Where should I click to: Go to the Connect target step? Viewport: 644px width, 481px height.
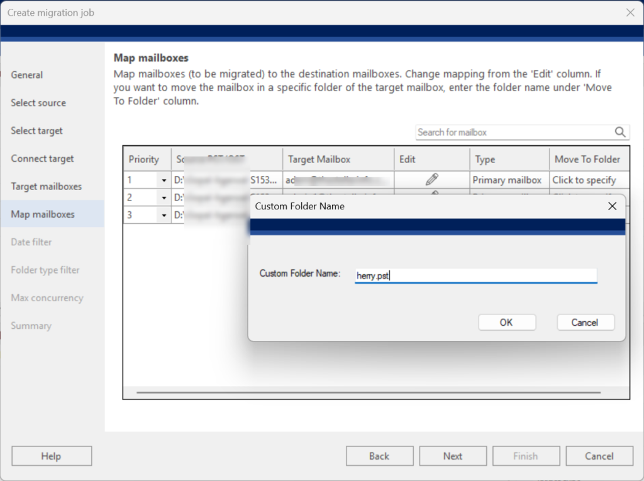coord(42,158)
